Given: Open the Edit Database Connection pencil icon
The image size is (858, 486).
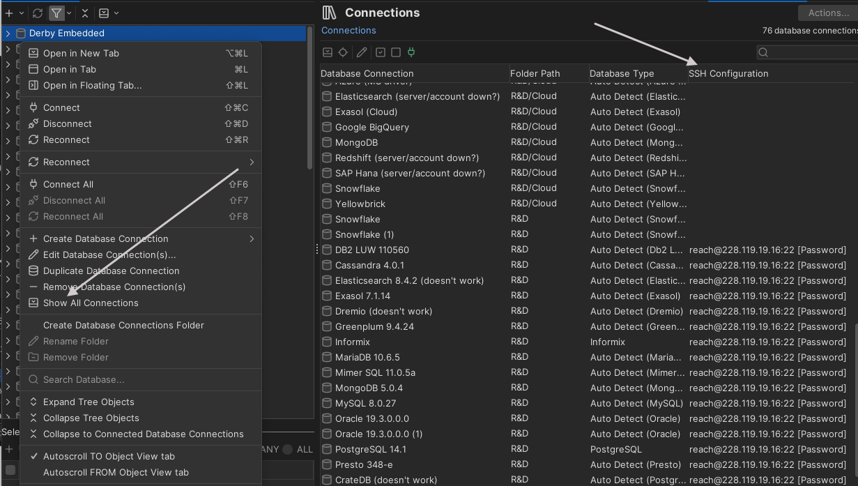Looking at the screenshot, I should click(x=360, y=52).
